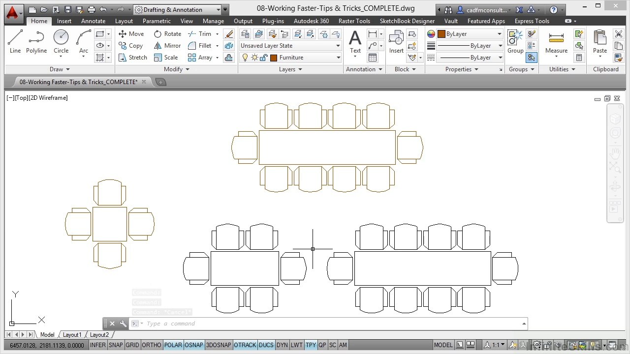Viewport: 630px width, 354px height.
Task: Toggle SNAP mode in status bar
Action: point(116,345)
